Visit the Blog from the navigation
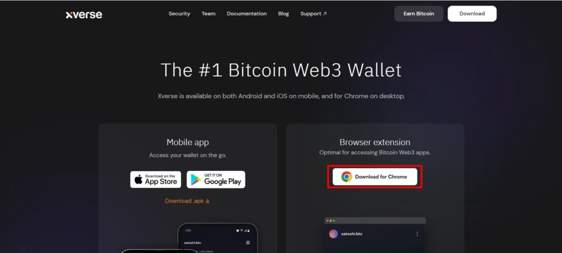This screenshot has height=253, width=562. (x=283, y=14)
